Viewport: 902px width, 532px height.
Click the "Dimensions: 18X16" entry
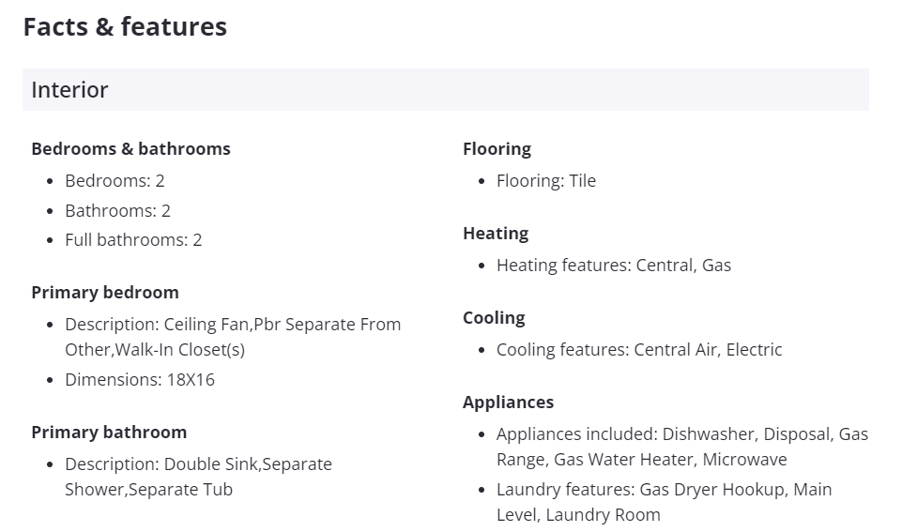pyautogui.click(x=139, y=380)
